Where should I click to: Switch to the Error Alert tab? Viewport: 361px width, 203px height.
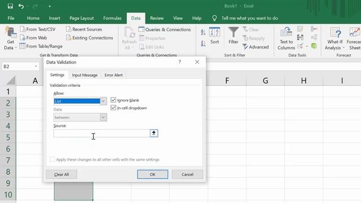pyautogui.click(x=113, y=75)
